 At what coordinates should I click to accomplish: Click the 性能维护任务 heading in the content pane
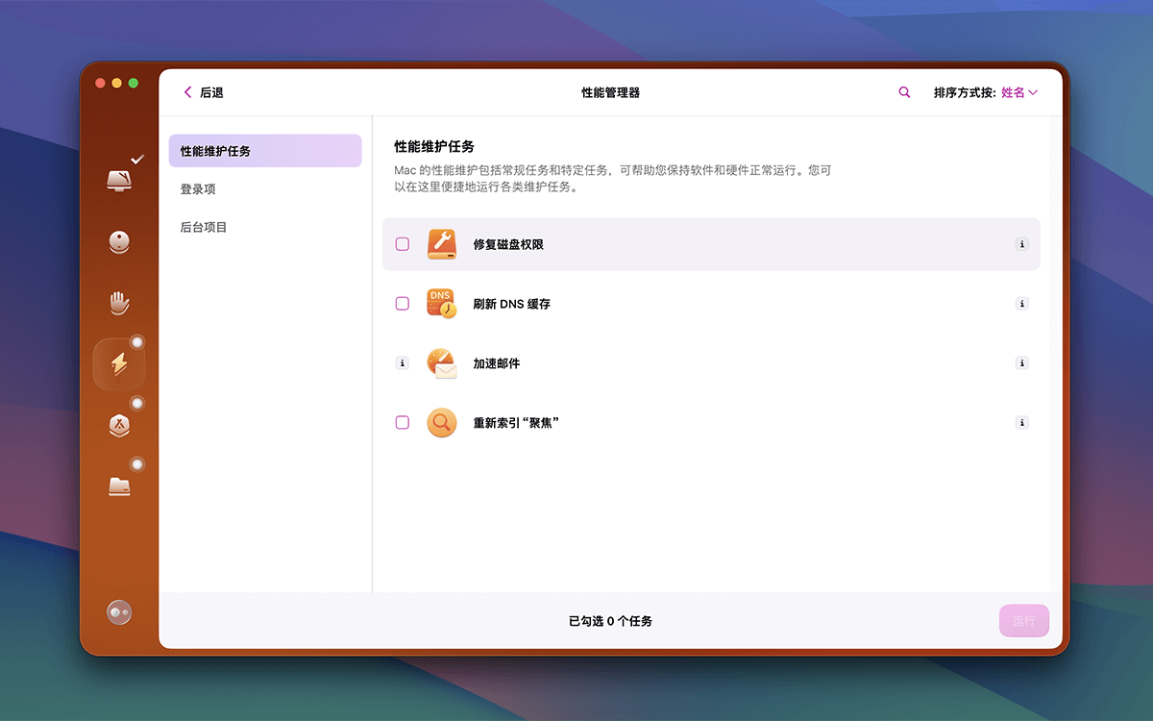pyautogui.click(x=434, y=146)
